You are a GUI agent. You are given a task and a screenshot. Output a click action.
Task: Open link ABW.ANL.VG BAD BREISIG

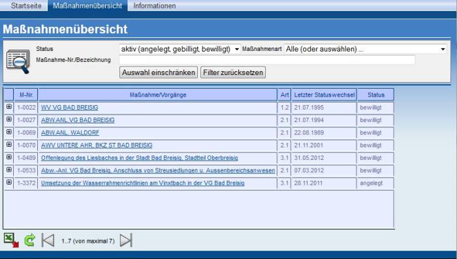(x=78, y=120)
